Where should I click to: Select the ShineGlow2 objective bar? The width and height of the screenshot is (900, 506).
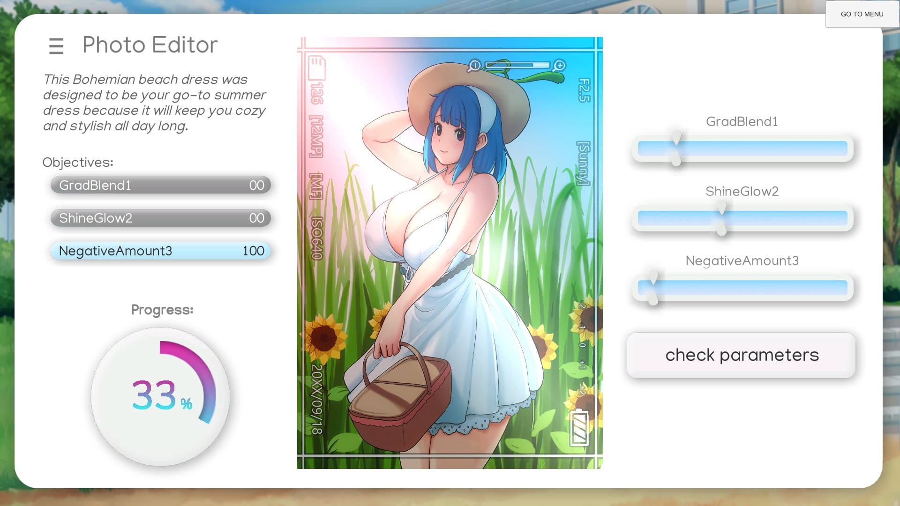pos(160,218)
